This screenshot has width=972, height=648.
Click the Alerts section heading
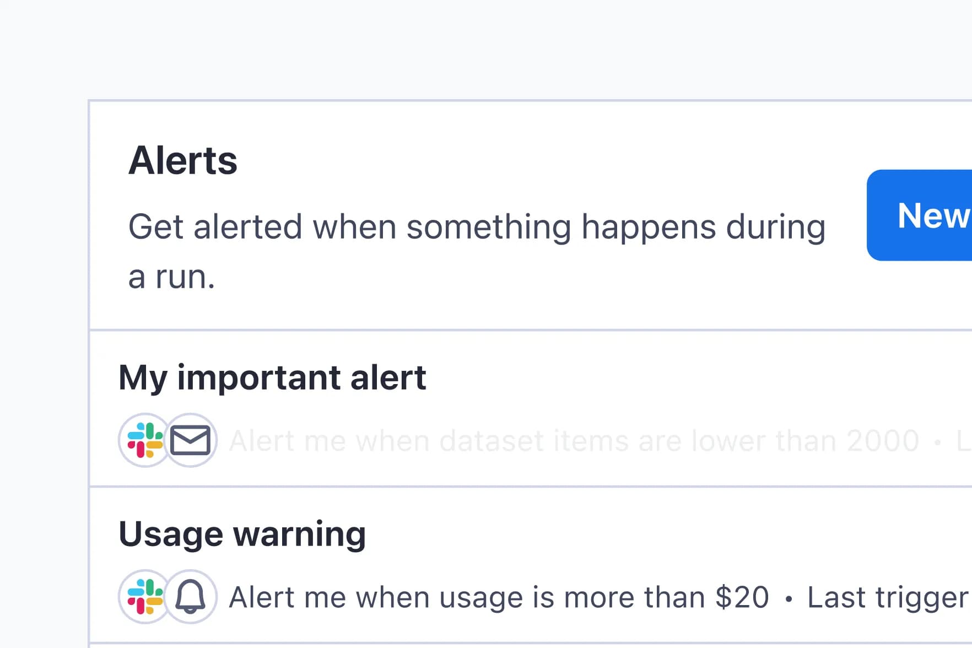[182, 161]
